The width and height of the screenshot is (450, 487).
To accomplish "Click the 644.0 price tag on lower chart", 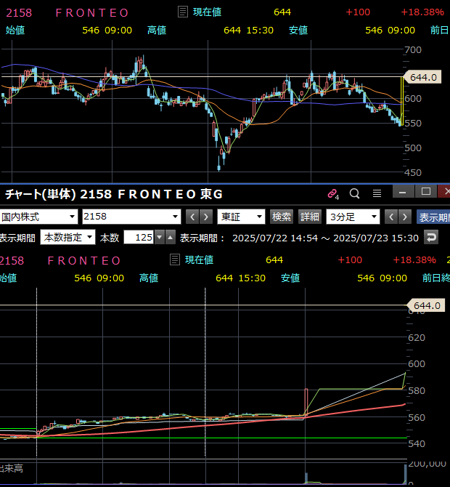I will click(x=426, y=305).
